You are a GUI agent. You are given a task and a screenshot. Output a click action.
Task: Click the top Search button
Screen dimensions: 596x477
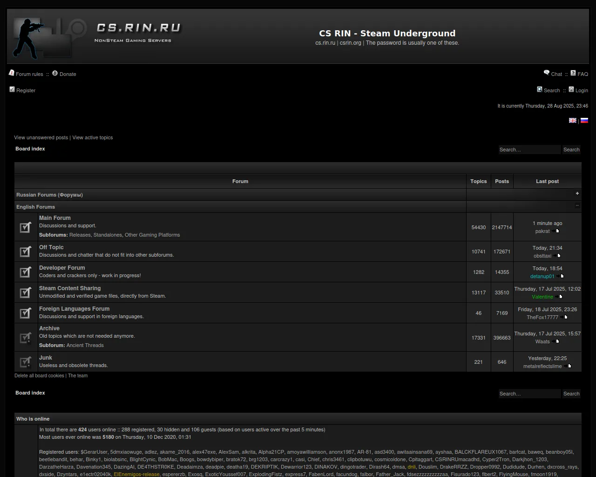point(571,150)
